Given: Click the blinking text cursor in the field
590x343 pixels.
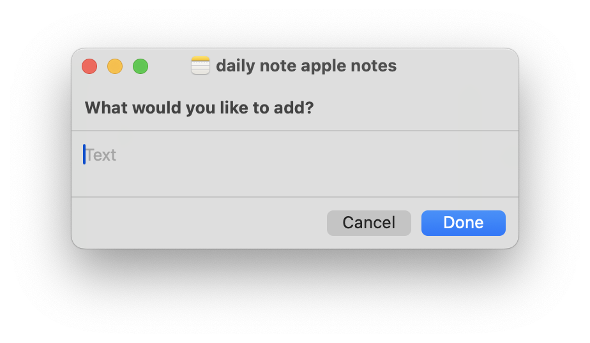Looking at the screenshot, I should (x=84, y=154).
